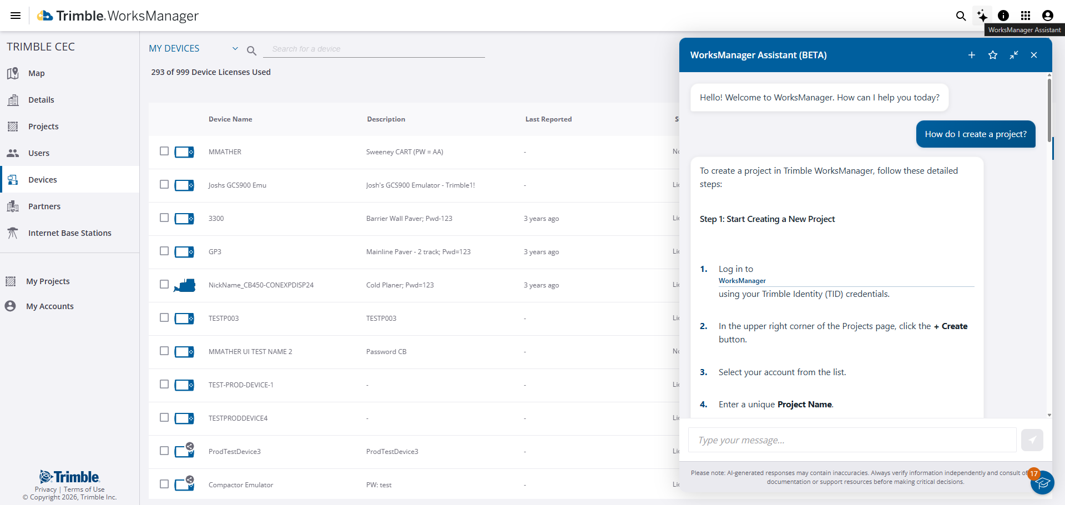
Task: Click the ProdTestDevice3 device icon
Action: [x=184, y=450]
